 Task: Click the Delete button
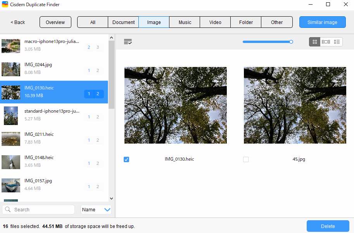328,226
